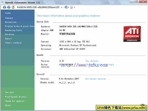Image resolution: width=148 pixels, height=111 pixels.
Task: Click the app icon in title bar
Action: pyautogui.click(x=2, y=2)
